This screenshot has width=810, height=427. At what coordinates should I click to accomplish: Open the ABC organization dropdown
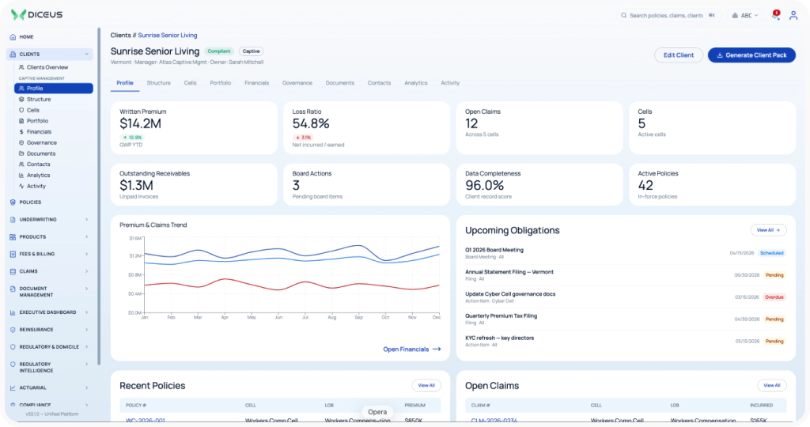(745, 16)
